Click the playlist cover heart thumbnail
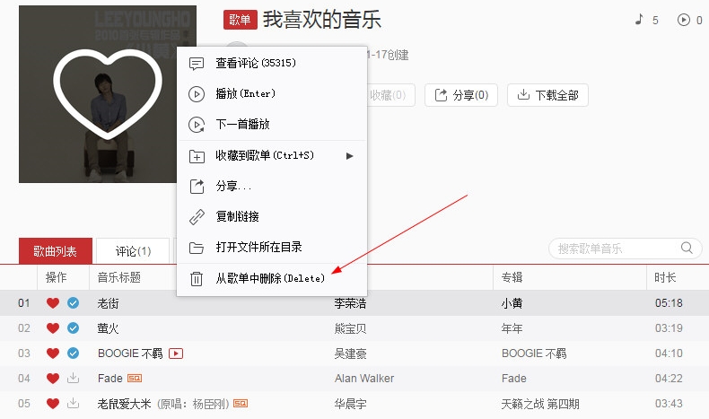This screenshot has width=709, height=419. [x=108, y=94]
